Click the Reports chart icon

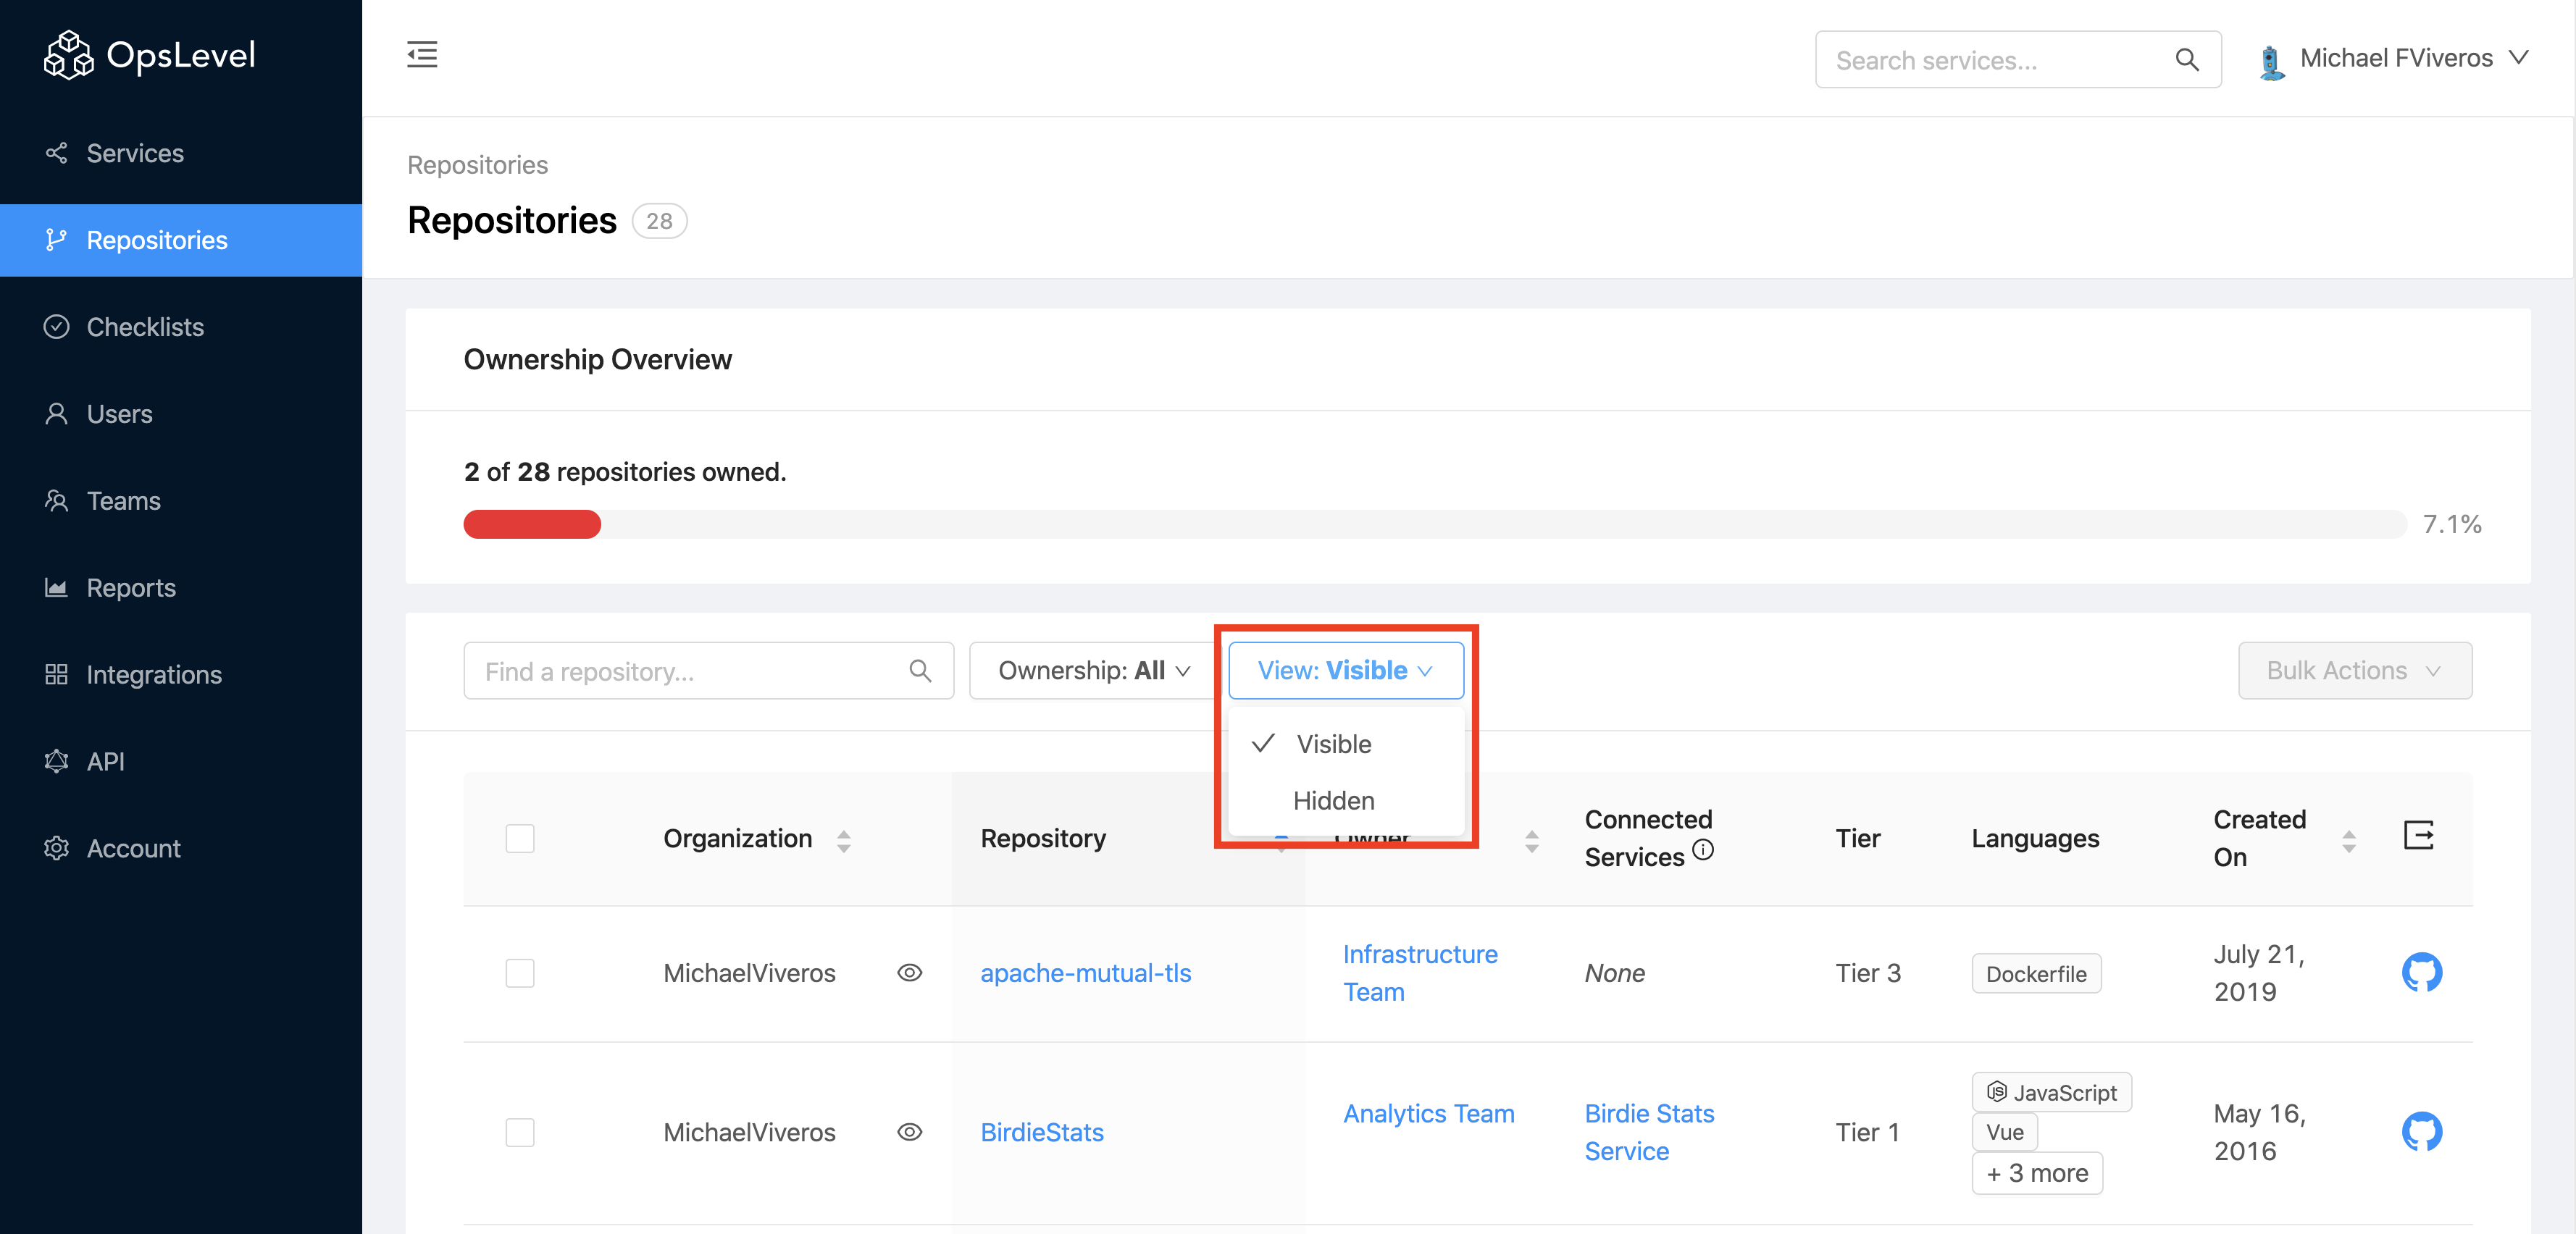(56, 587)
